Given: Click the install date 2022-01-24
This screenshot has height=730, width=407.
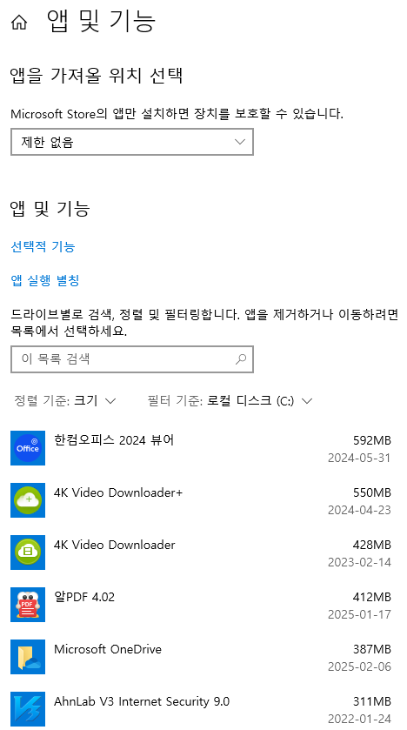Looking at the screenshot, I should tap(359, 719).
